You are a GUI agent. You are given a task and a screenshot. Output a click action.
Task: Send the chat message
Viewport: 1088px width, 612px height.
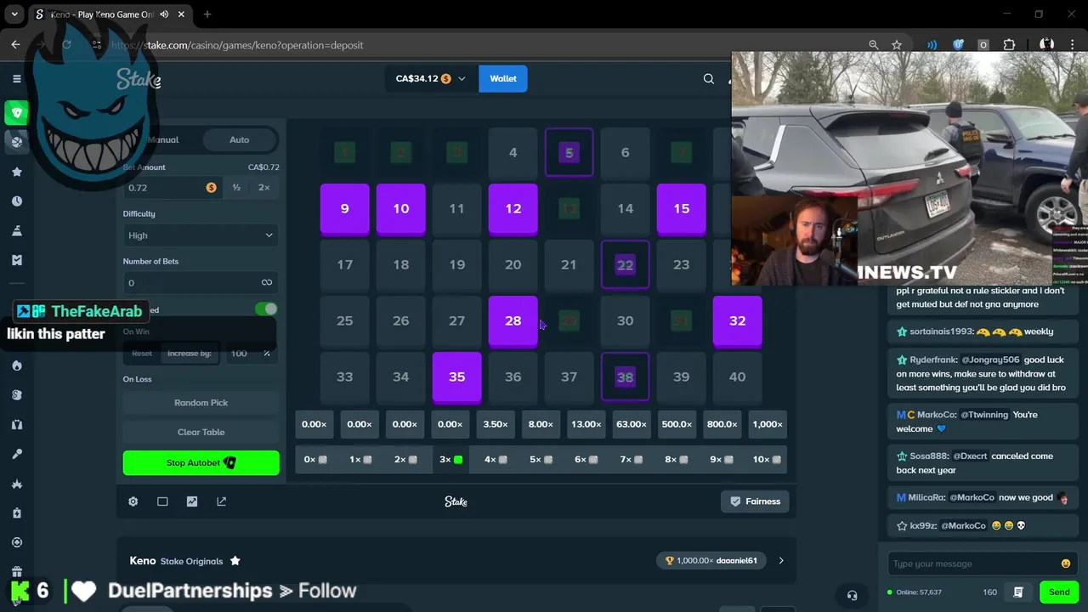tap(1059, 592)
